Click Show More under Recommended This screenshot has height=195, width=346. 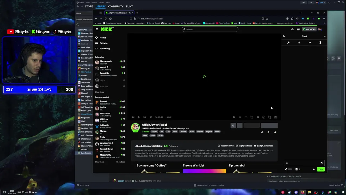pyautogui.click(x=99, y=162)
